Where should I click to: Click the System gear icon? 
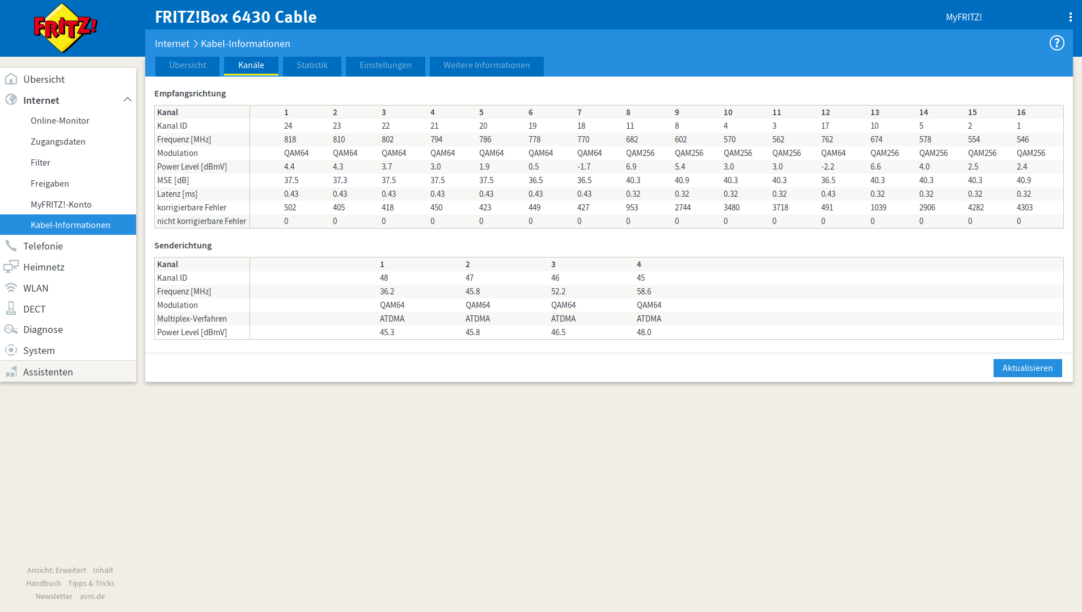tap(11, 350)
